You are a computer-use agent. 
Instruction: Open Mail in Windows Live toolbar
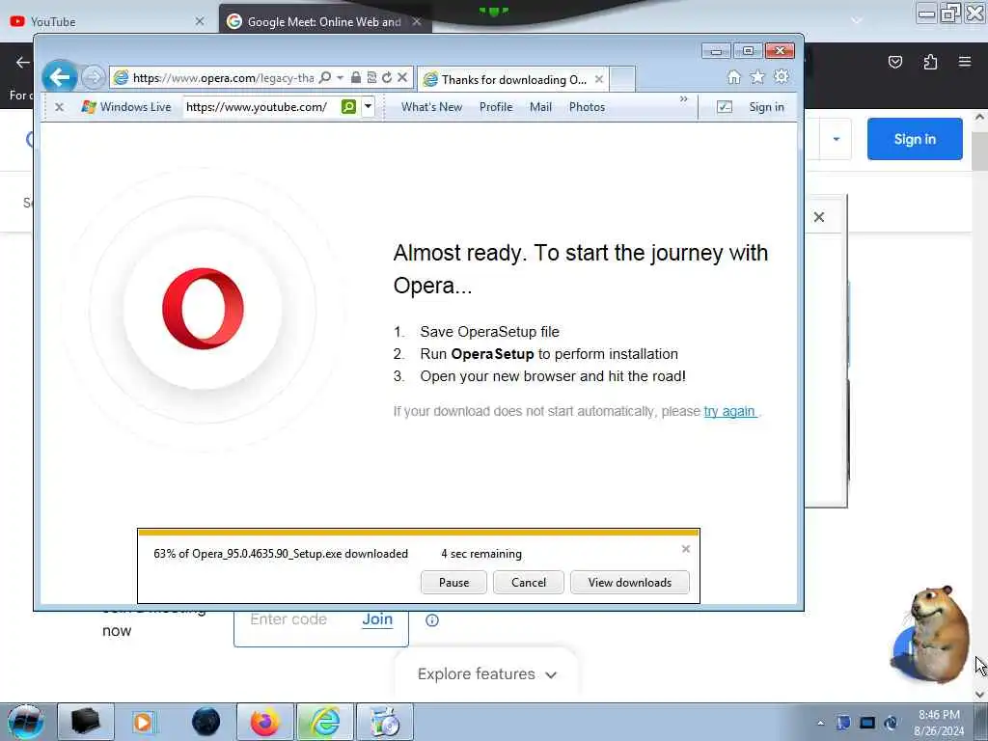coord(540,107)
